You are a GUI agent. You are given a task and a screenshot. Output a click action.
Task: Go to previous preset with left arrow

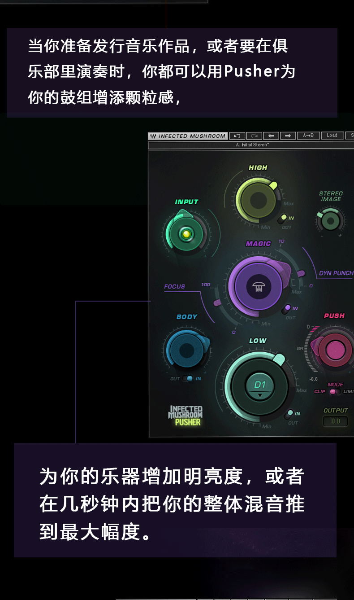(271, 136)
